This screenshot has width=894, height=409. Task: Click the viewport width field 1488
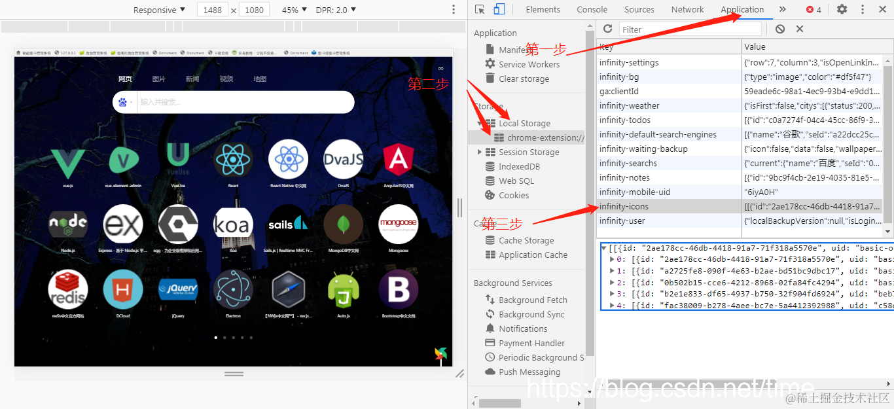(212, 10)
